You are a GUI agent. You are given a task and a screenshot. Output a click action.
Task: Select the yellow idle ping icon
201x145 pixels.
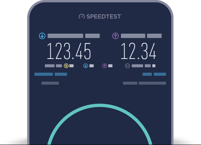pyautogui.click(x=66, y=66)
